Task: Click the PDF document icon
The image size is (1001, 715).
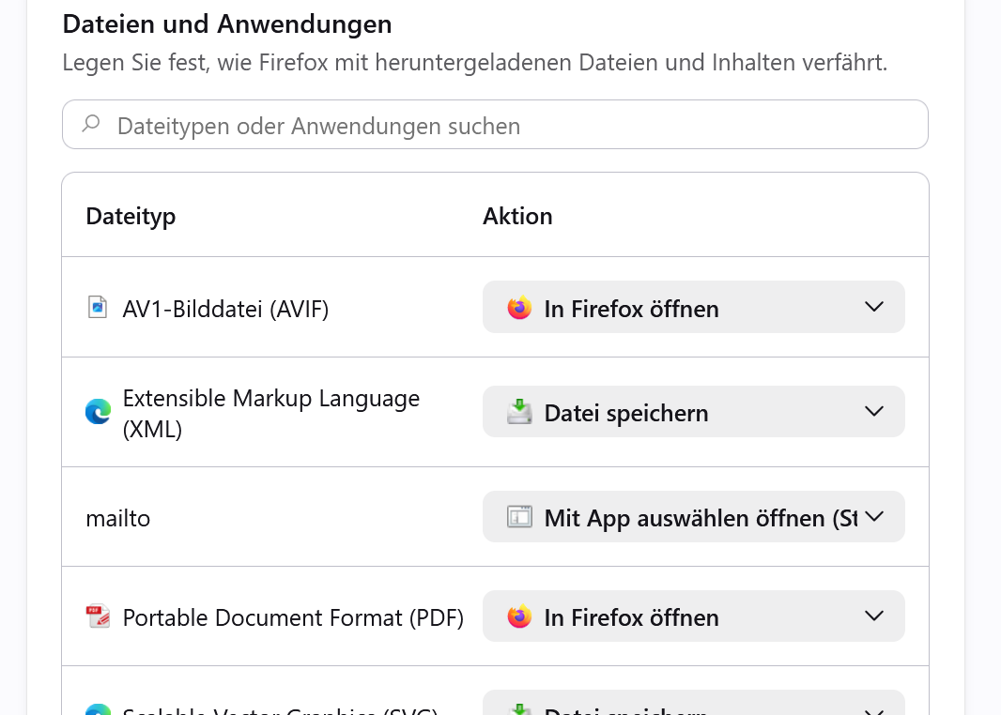Action: point(99,616)
